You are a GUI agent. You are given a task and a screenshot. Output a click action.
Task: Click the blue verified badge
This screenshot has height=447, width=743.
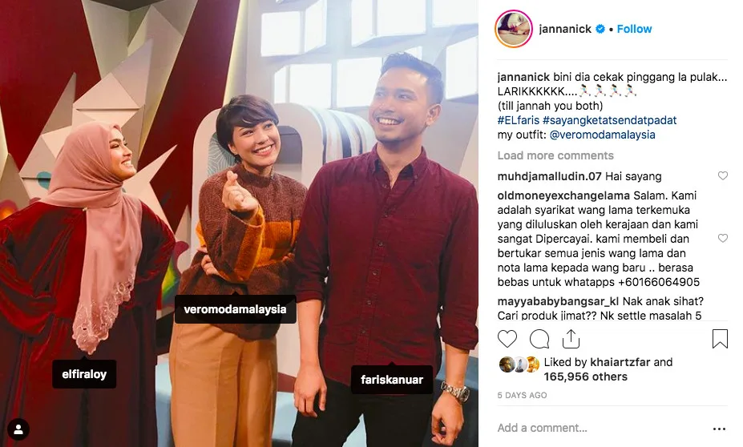coord(600,29)
